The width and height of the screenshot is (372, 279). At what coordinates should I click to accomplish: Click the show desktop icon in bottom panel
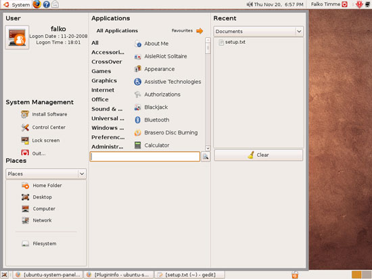pyautogui.click(x=4, y=275)
